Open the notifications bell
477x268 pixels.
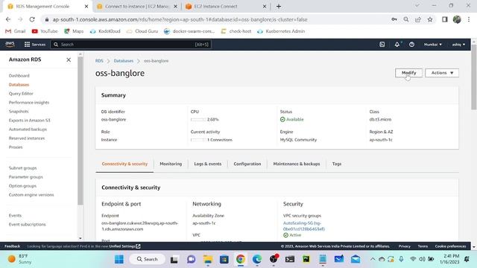pyautogui.click(x=397, y=45)
